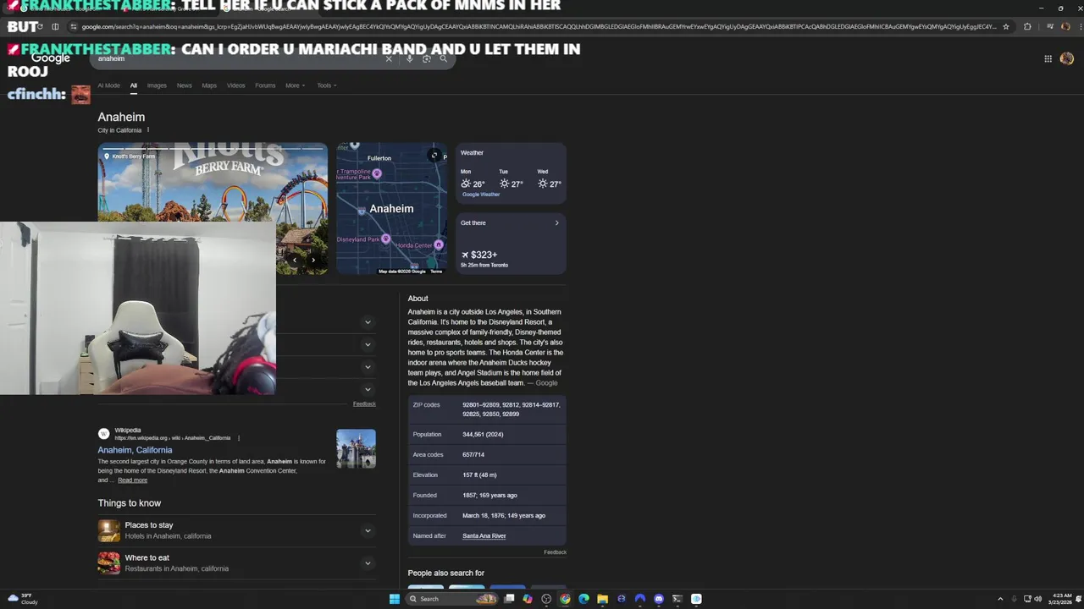Open Microsoft Edge from the taskbar
The height and width of the screenshot is (609, 1084).
pyautogui.click(x=583, y=599)
